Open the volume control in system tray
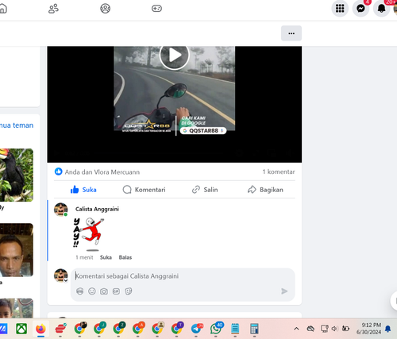Image resolution: width=397 pixels, height=339 pixels. (x=334, y=329)
